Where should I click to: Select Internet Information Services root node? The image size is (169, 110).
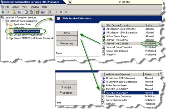pos(21,17)
